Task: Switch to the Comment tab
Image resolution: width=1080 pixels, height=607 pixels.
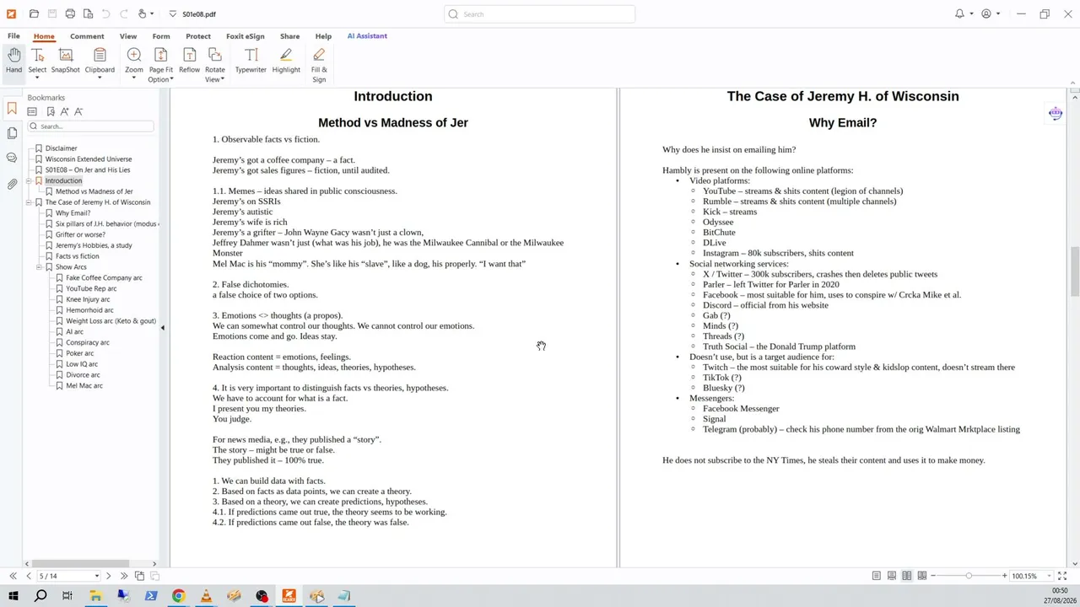Action: point(87,36)
